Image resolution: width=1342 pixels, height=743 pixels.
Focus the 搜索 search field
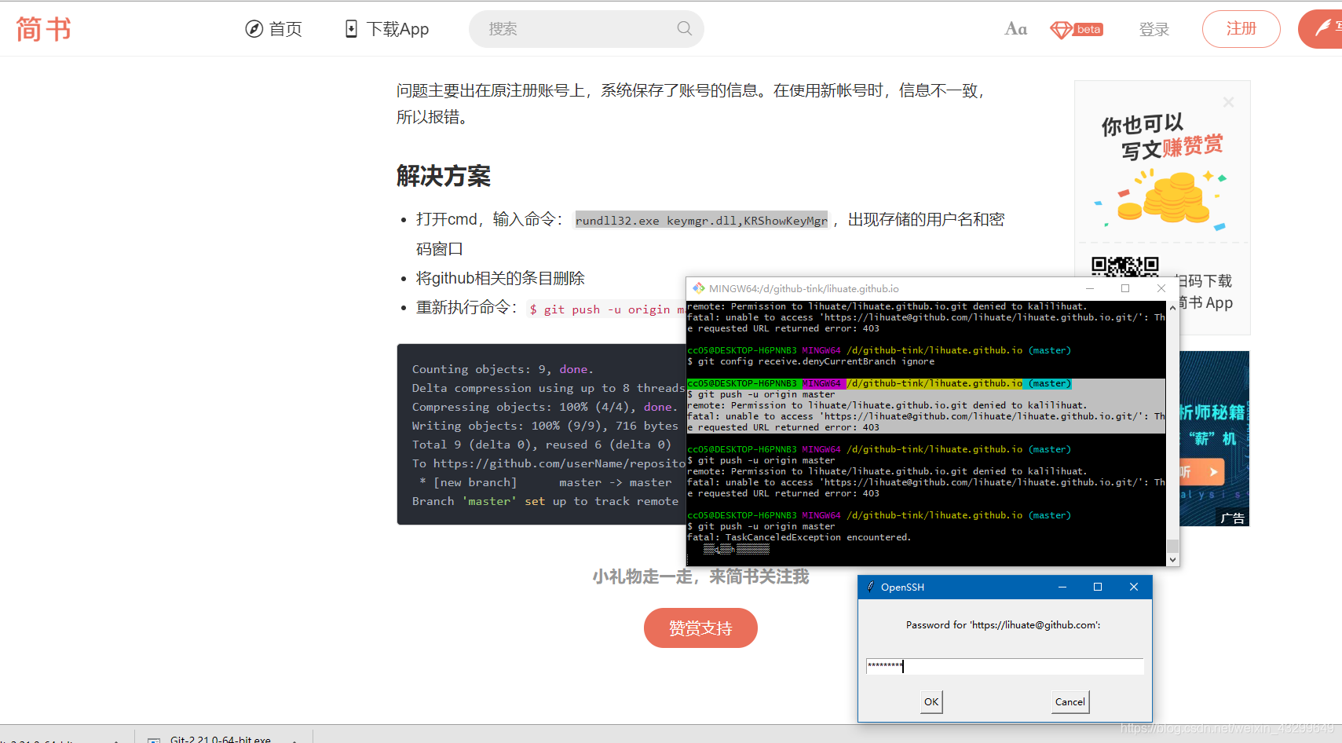587,29
